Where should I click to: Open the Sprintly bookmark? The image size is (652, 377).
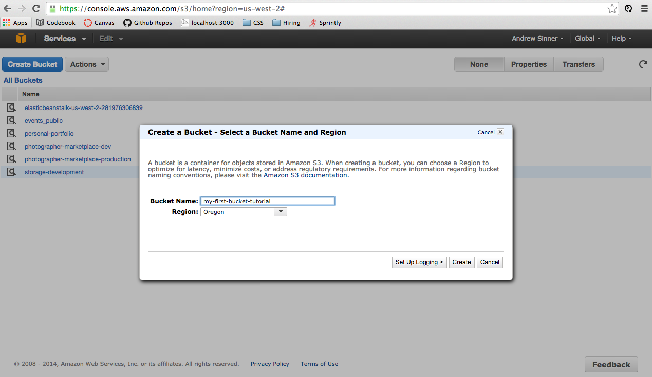tap(325, 23)
